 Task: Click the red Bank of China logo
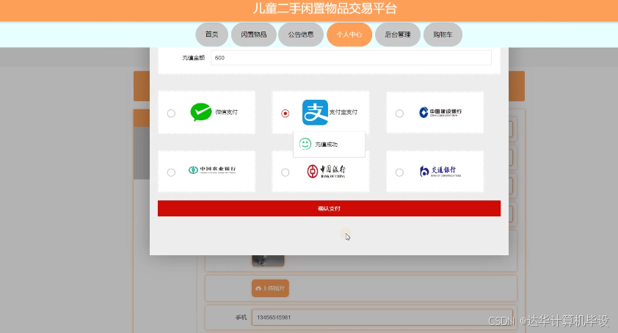tap(326, 171)
